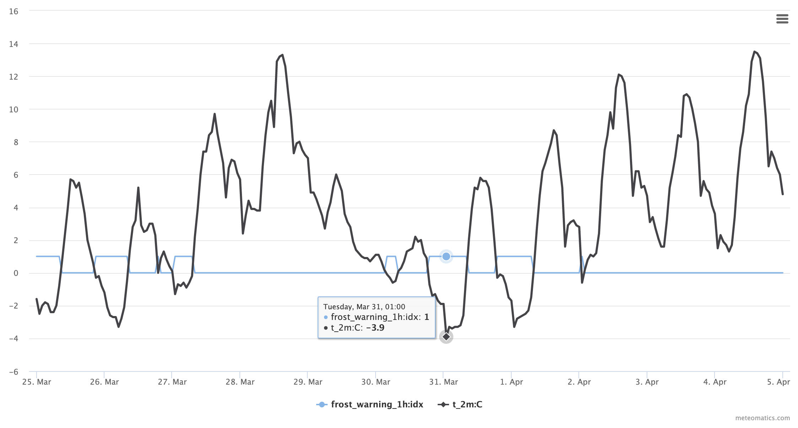Click the y-axis label 16
Screen dimensions: 798x428
pos(14,11)
